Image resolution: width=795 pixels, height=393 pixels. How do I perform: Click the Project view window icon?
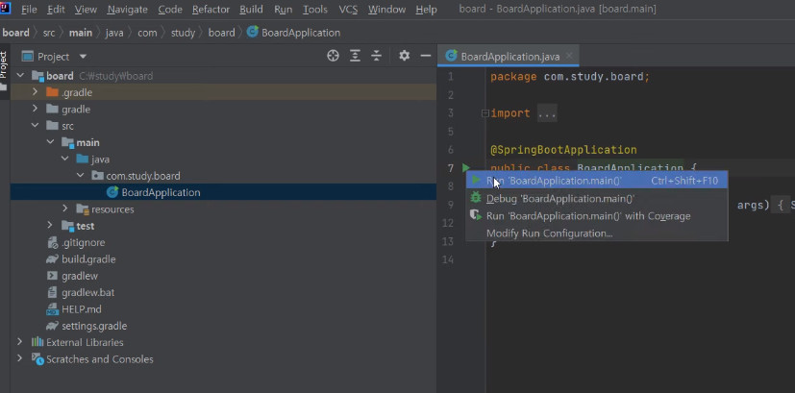[x=27, y=57]
